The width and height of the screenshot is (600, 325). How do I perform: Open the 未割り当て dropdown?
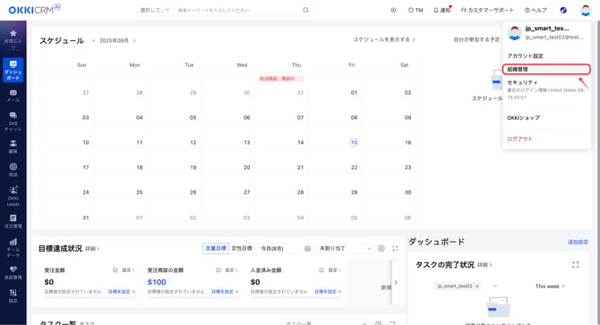[345, 248]
